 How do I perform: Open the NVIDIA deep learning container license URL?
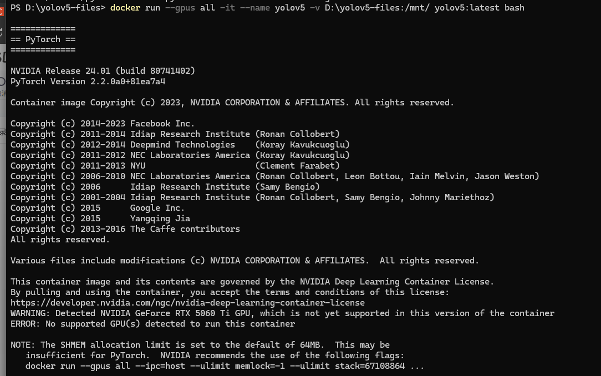187,303
